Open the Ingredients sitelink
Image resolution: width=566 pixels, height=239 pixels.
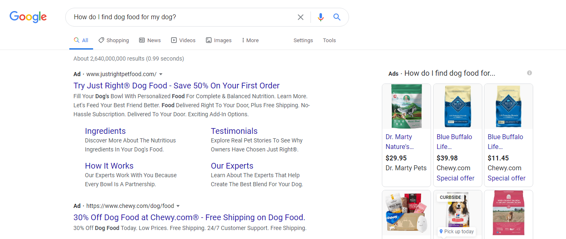pyautogui.click(x=105, y=131)
